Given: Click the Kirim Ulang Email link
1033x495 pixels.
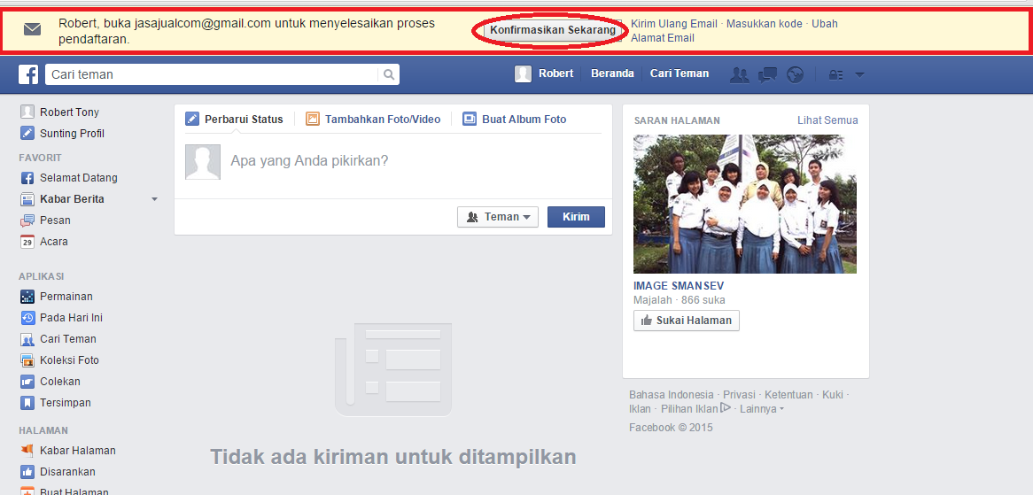Looking at the screenshot, I should click(x=673, y=24).
